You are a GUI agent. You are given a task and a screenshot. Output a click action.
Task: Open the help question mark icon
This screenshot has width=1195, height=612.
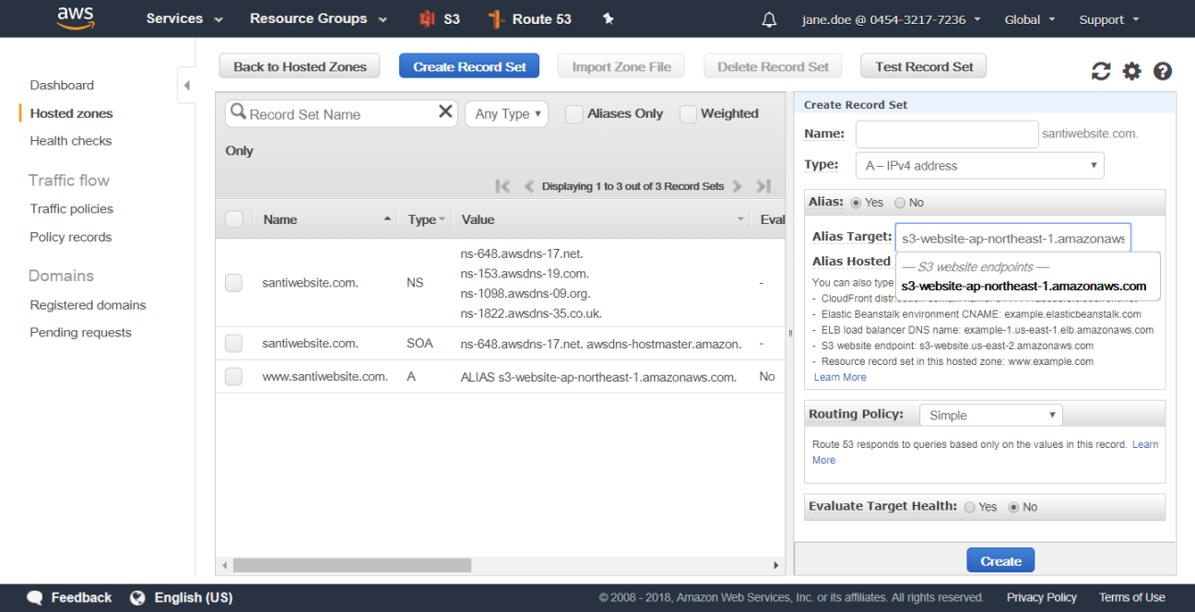pyautogui.click(x=1163, y=71)
